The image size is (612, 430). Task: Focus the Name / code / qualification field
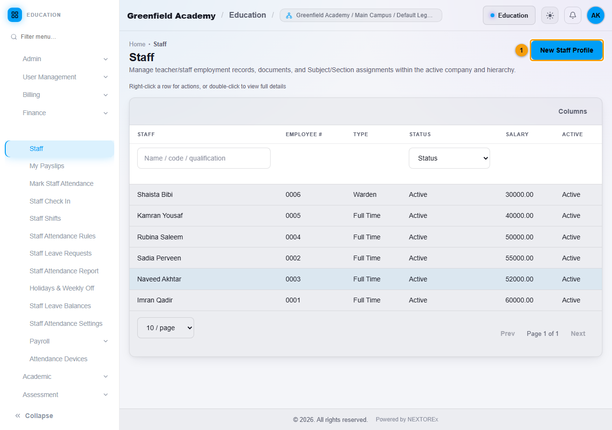(x=204, y=158)
